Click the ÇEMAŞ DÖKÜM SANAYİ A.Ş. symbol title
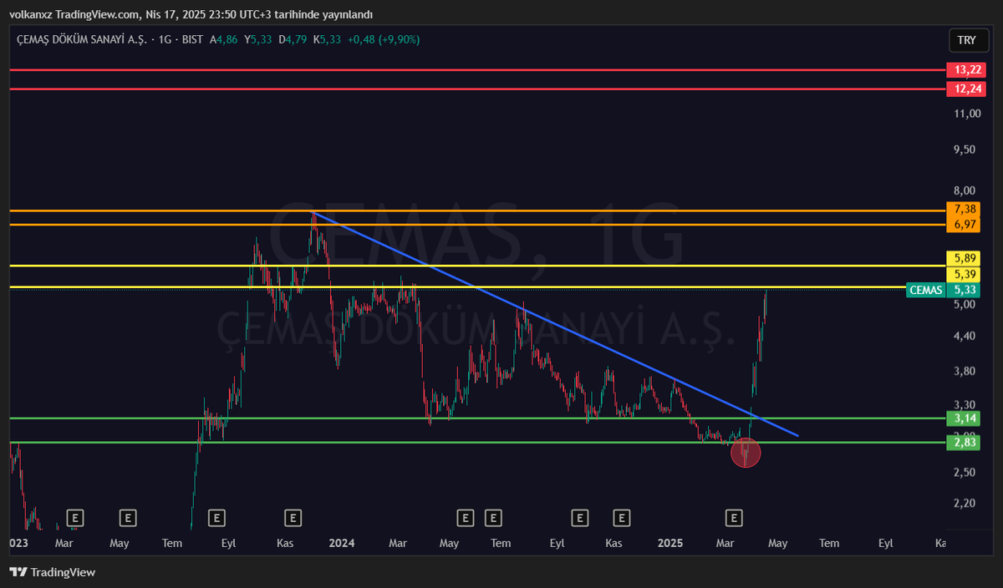This screenshot has width=1003, height=588. [83, 39]
